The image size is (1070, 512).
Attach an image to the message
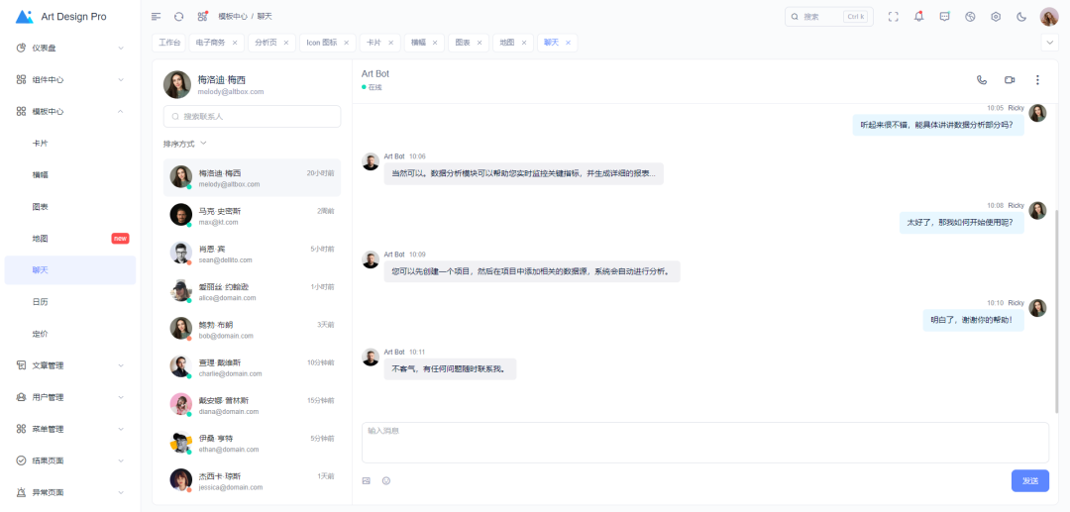click(x=366, y=480)
